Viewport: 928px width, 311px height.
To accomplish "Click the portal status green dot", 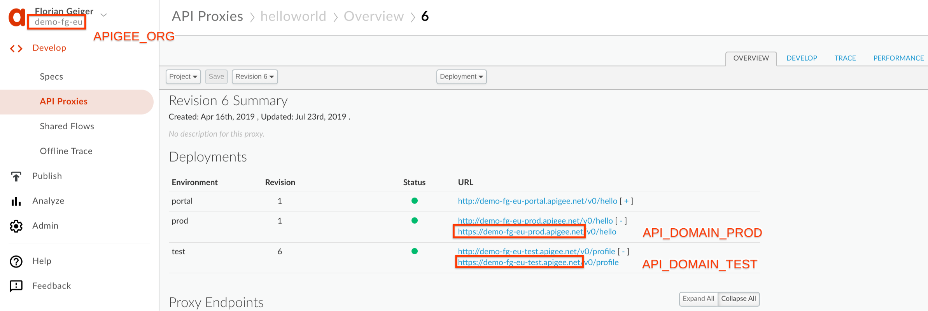I will [x=415, y=201].
